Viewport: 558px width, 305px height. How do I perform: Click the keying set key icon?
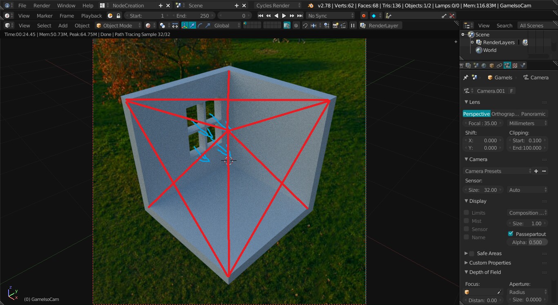388,16
